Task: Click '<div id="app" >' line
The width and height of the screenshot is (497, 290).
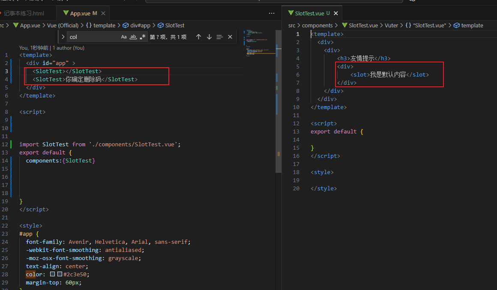Action: (51, 63)
